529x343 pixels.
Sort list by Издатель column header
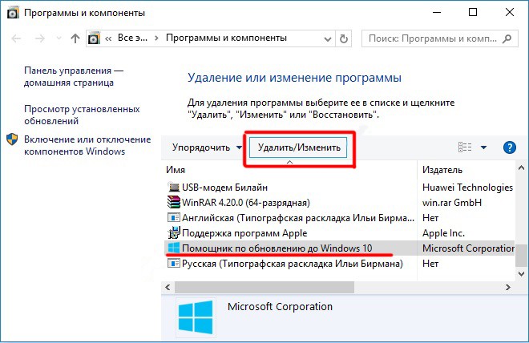tap(442, 170)
